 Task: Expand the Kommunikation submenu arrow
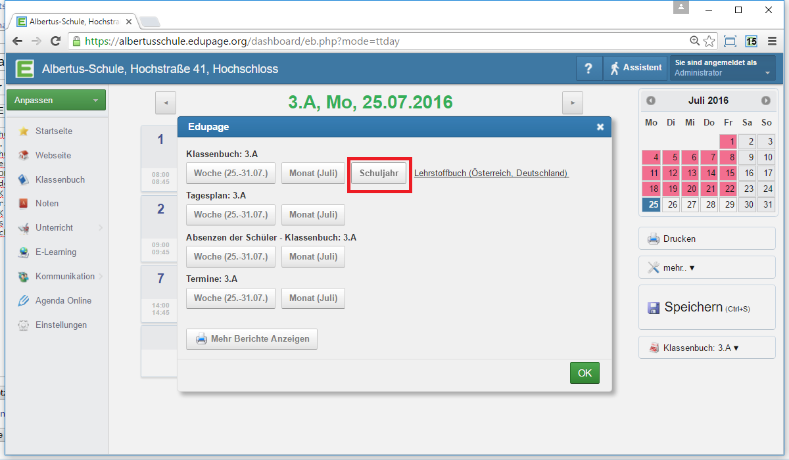(x=101, y=276)
